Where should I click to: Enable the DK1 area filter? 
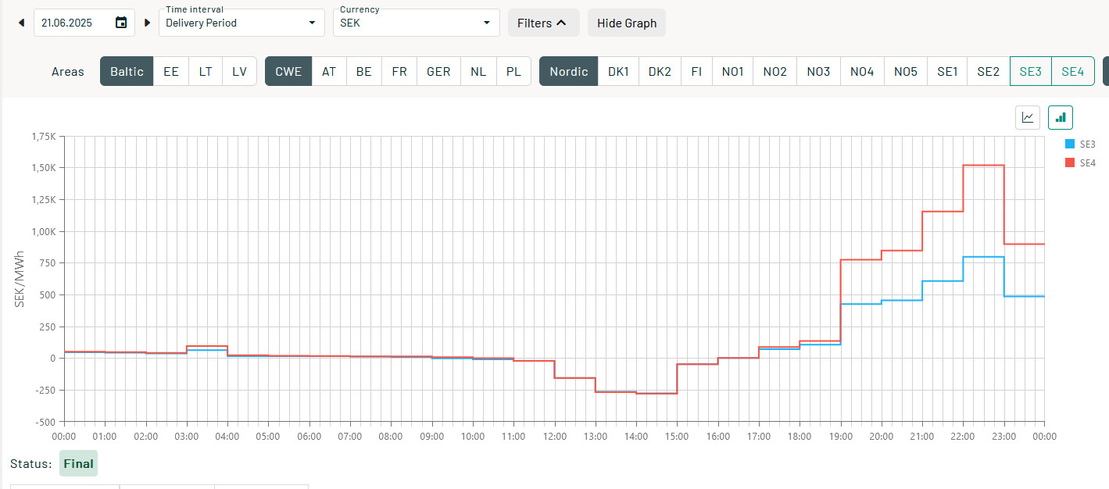click(618, 71)
